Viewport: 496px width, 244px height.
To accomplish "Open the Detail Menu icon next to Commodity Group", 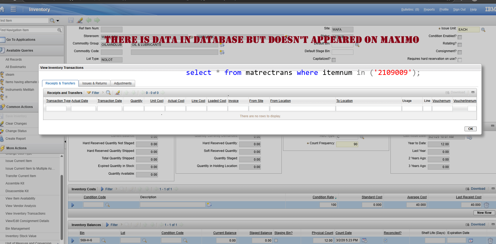I will click(222, 44).
